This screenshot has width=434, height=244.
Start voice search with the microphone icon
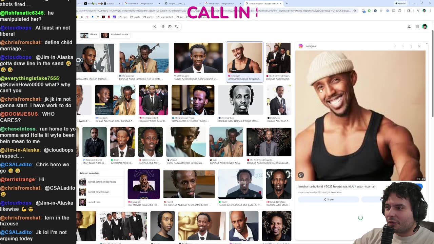point(163,26)
